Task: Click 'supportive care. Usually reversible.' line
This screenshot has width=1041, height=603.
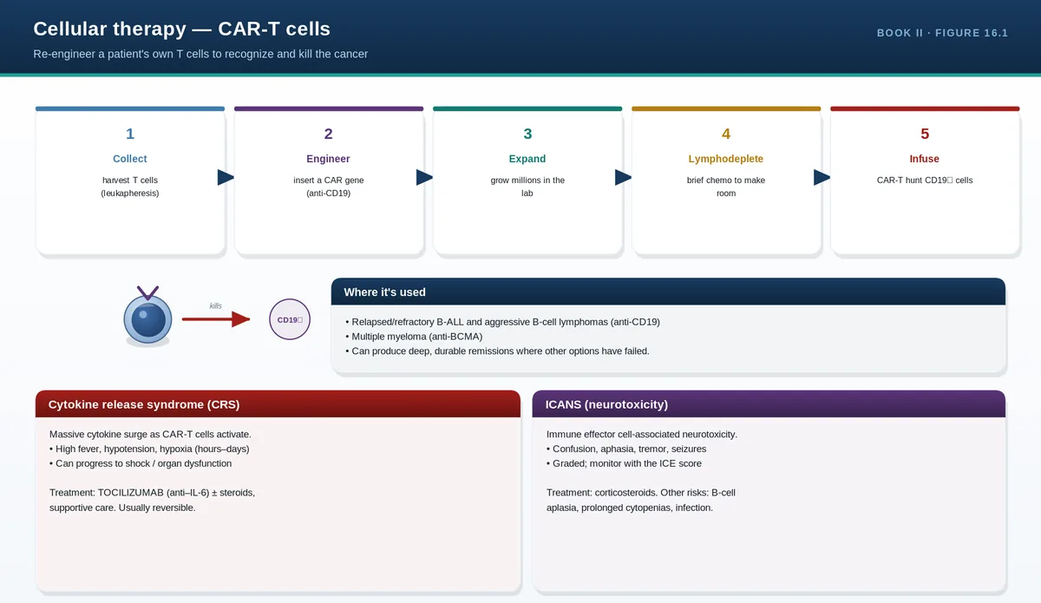Action: tap(122, 508)
